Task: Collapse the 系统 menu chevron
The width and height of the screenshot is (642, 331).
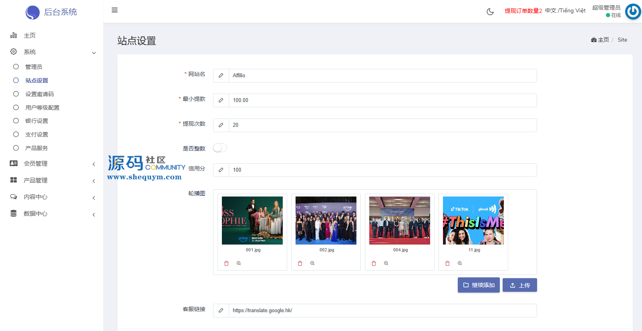Action: pyautogui.click(x=94, y=52)
